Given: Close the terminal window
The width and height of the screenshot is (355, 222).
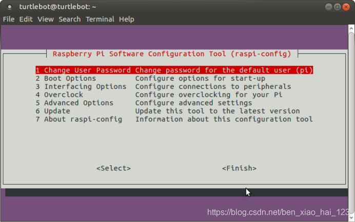Looking at the screenshot, I should point(346,7).
